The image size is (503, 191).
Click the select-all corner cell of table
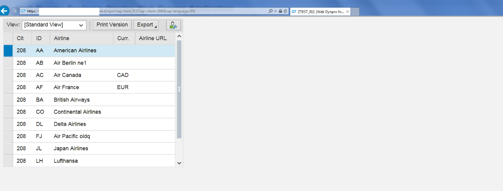[x=8, y=38]
